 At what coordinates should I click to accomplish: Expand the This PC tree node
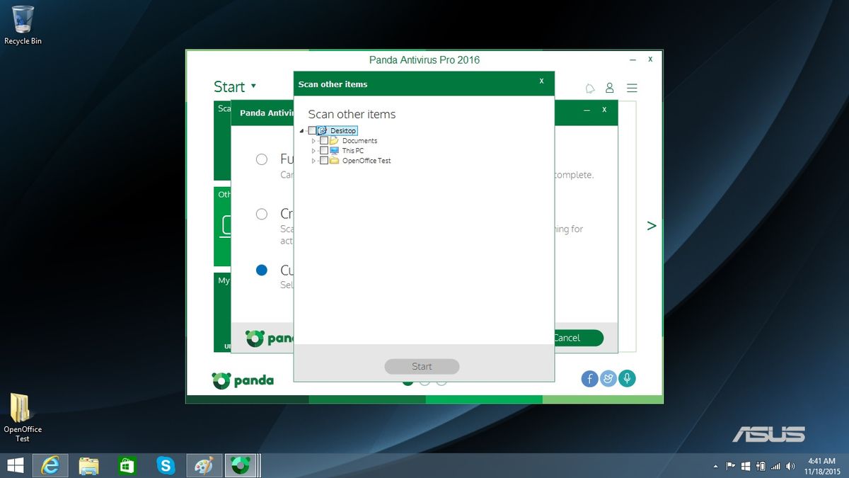click(x=314, y=151)
